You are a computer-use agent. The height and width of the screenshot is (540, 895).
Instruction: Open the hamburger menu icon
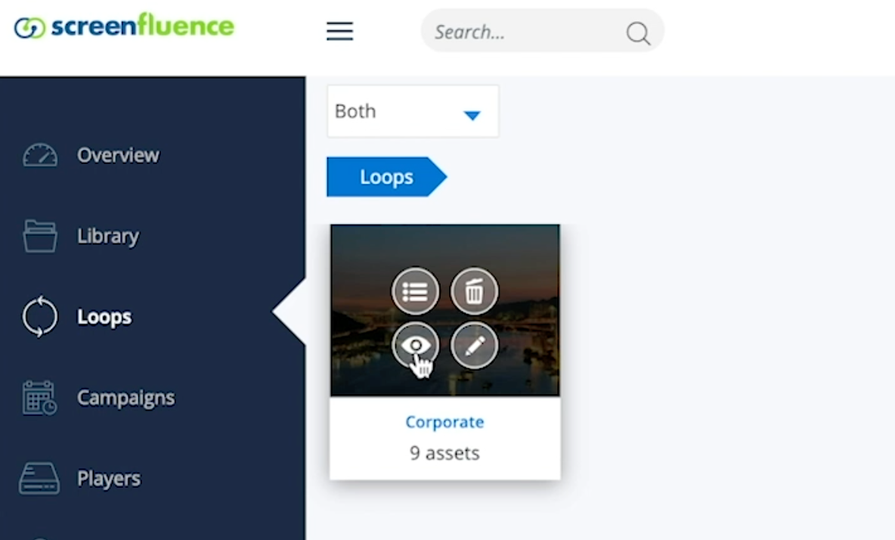point(339,31)
